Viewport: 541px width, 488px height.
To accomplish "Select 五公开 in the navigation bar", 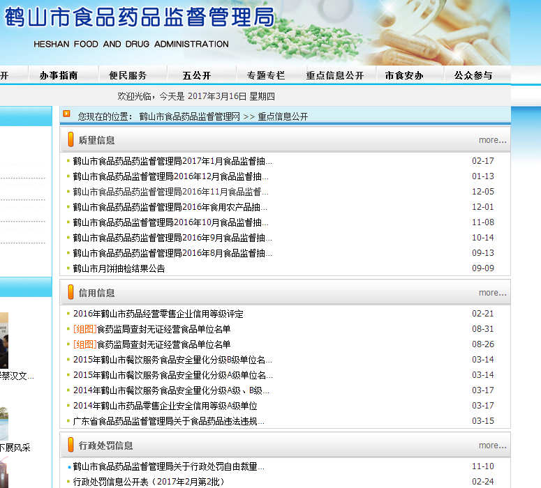I will 197,76.
